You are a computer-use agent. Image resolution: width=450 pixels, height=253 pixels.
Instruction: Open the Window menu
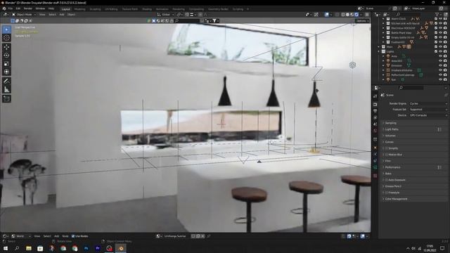pos(40,8)
